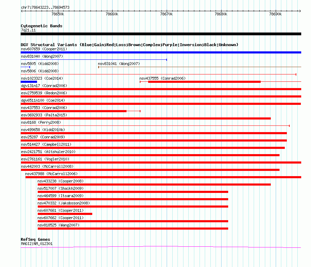This screenshot has width=311, height=267.
Task: Click the short red nsv607661 loss bar
Action: [x=65, y=214]
